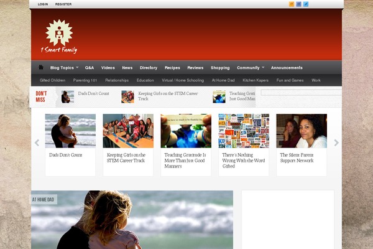Open the Directory menu item

(149, 68)
